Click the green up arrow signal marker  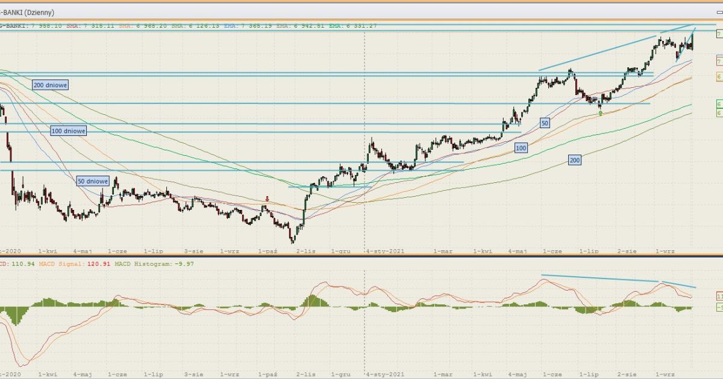(600, 113)
